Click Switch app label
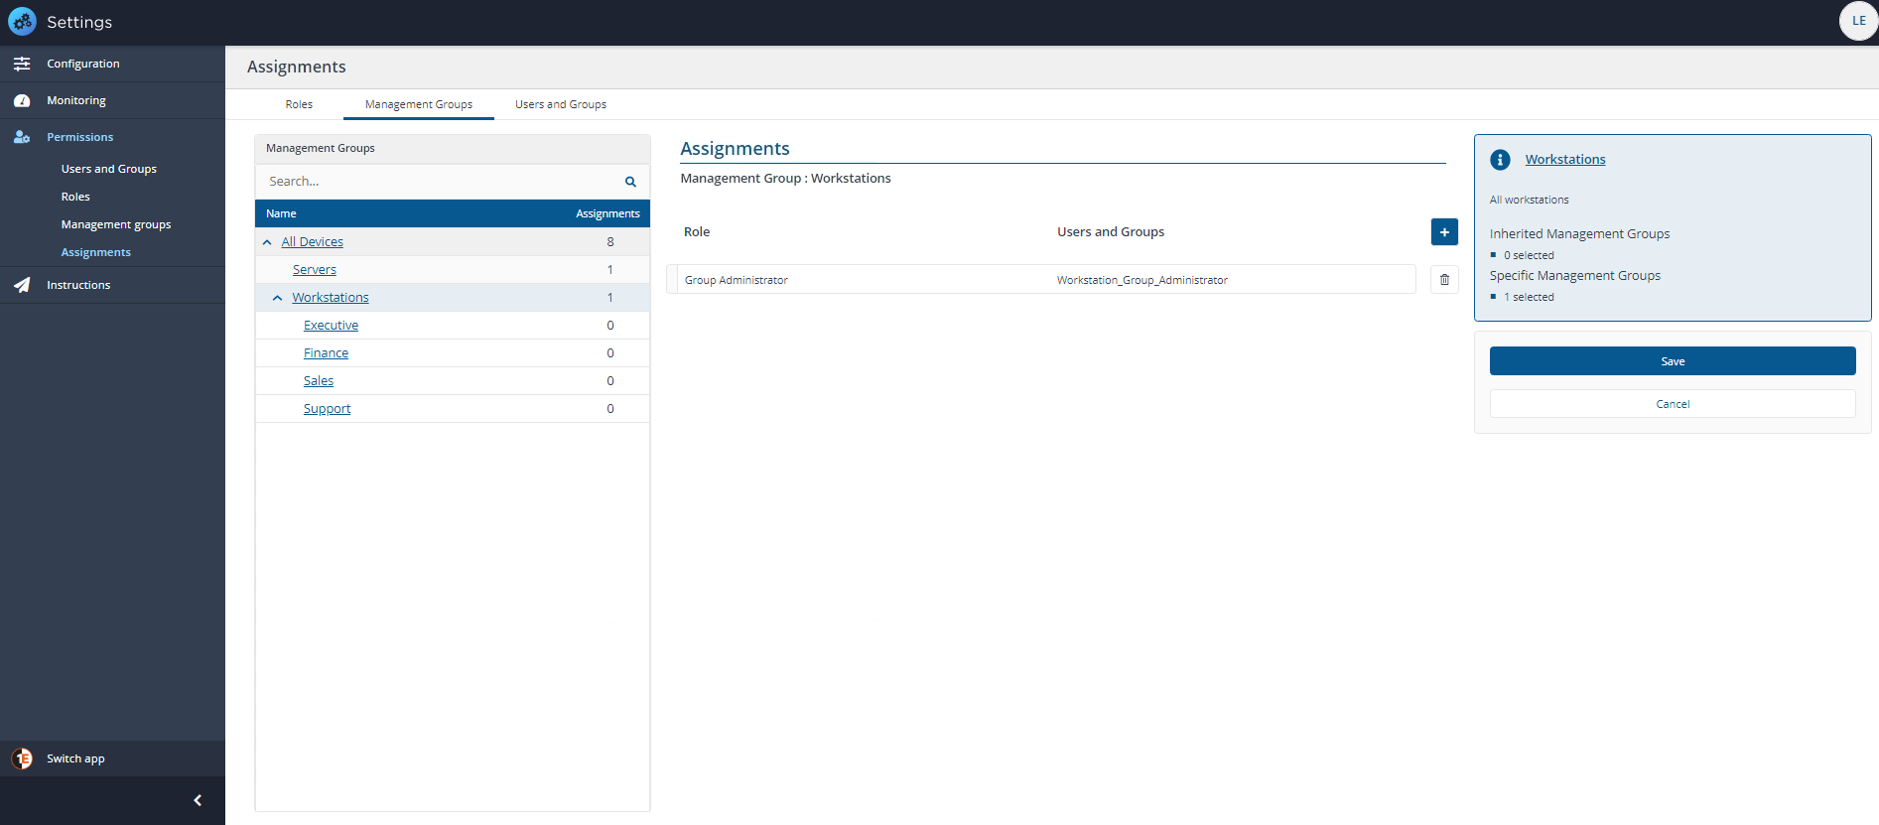 coord(75,758)
